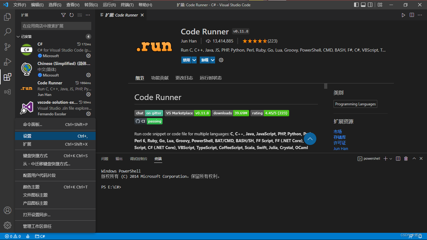Open the Help menu
Viewport: 427px width, 240px height.
pos(145,5)
